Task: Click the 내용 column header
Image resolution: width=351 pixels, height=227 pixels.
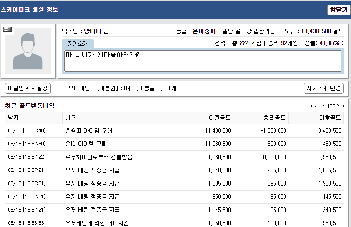Action: coord(120,118)
